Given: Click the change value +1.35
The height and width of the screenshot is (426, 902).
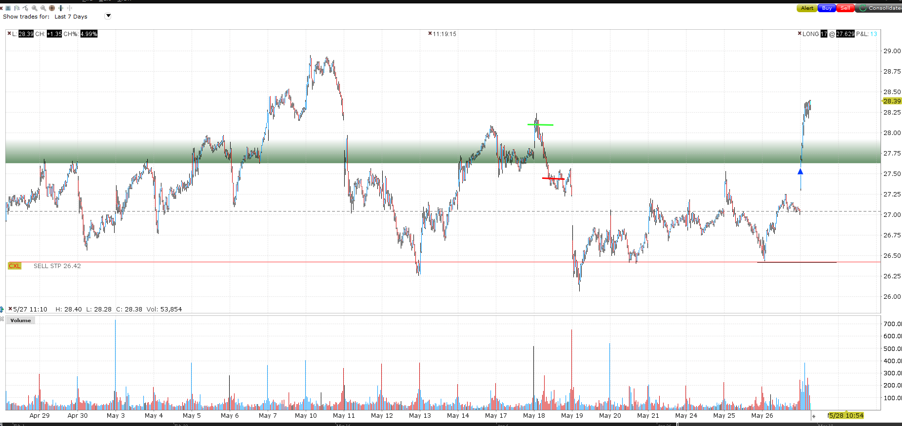Looking at the screenshot, I should (x=54, y=34).
